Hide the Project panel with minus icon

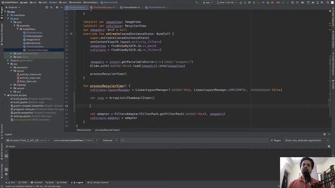pyautogui.click(x=61, y=7)
